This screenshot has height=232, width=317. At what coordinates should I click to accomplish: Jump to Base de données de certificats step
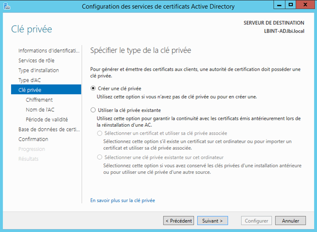[x=48, y=129]
